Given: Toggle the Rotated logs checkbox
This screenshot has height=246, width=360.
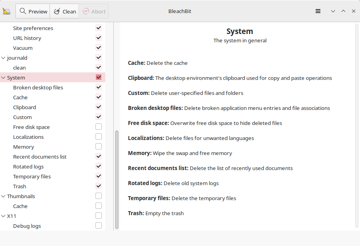Looking at the screenshot, I should tap(99, 166).
